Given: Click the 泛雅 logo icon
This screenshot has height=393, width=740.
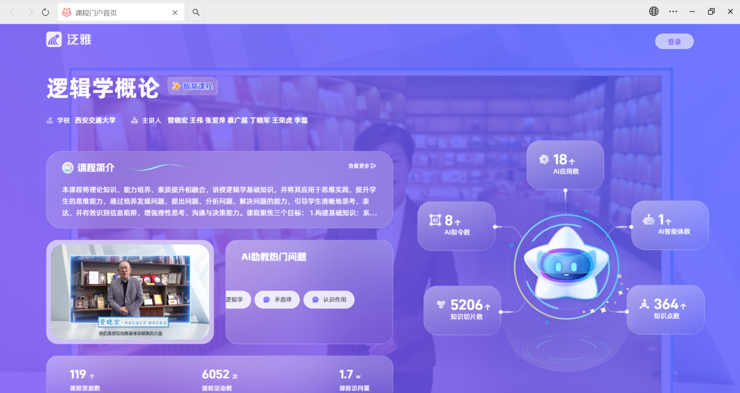Looking at the screenshot, I should click(x=54, y=39).
